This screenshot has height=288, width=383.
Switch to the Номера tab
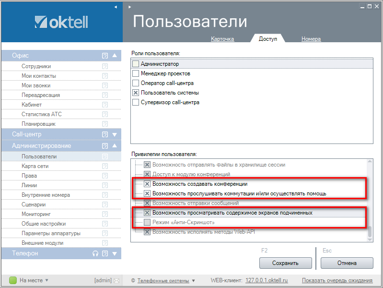click(x=311, y=39)
